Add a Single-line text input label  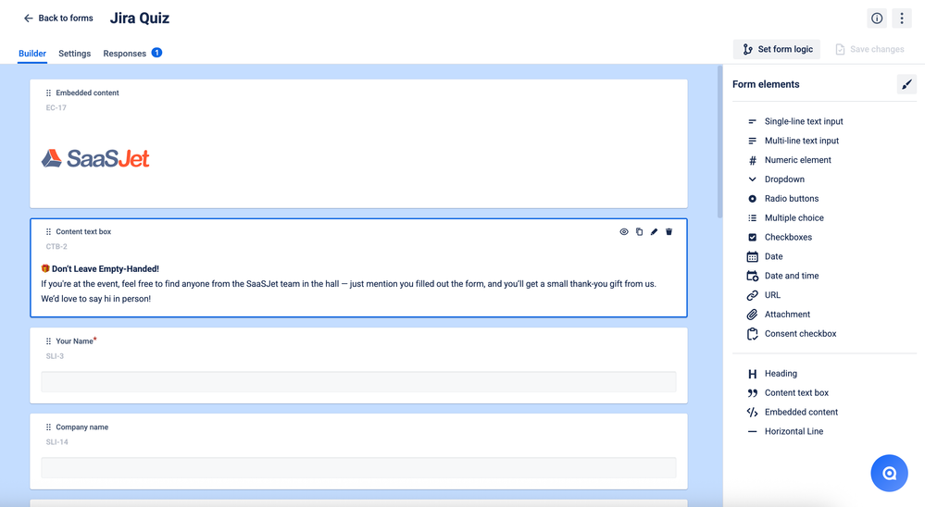click(x=804, y=121)
